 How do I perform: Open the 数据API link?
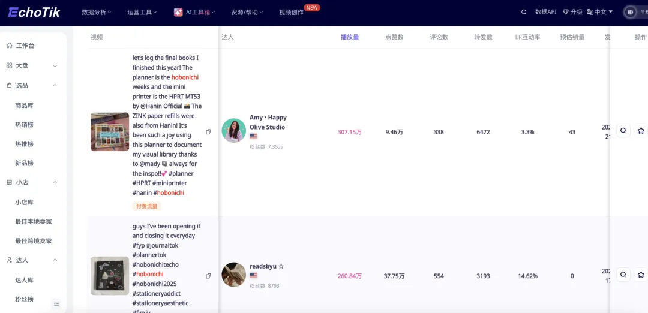[545, 12]
